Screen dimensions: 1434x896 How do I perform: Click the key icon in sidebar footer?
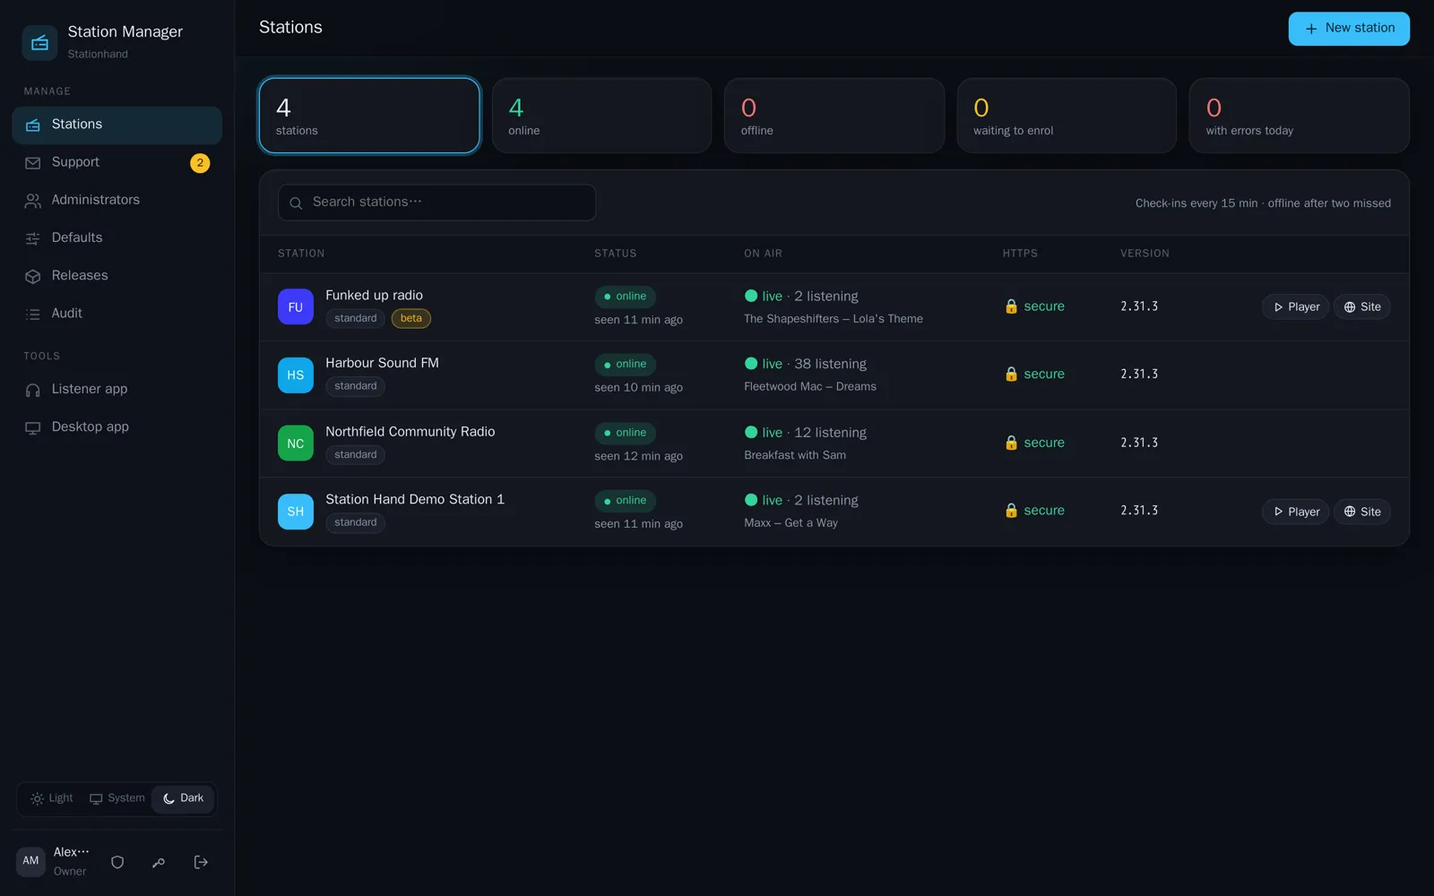(159, 862)
